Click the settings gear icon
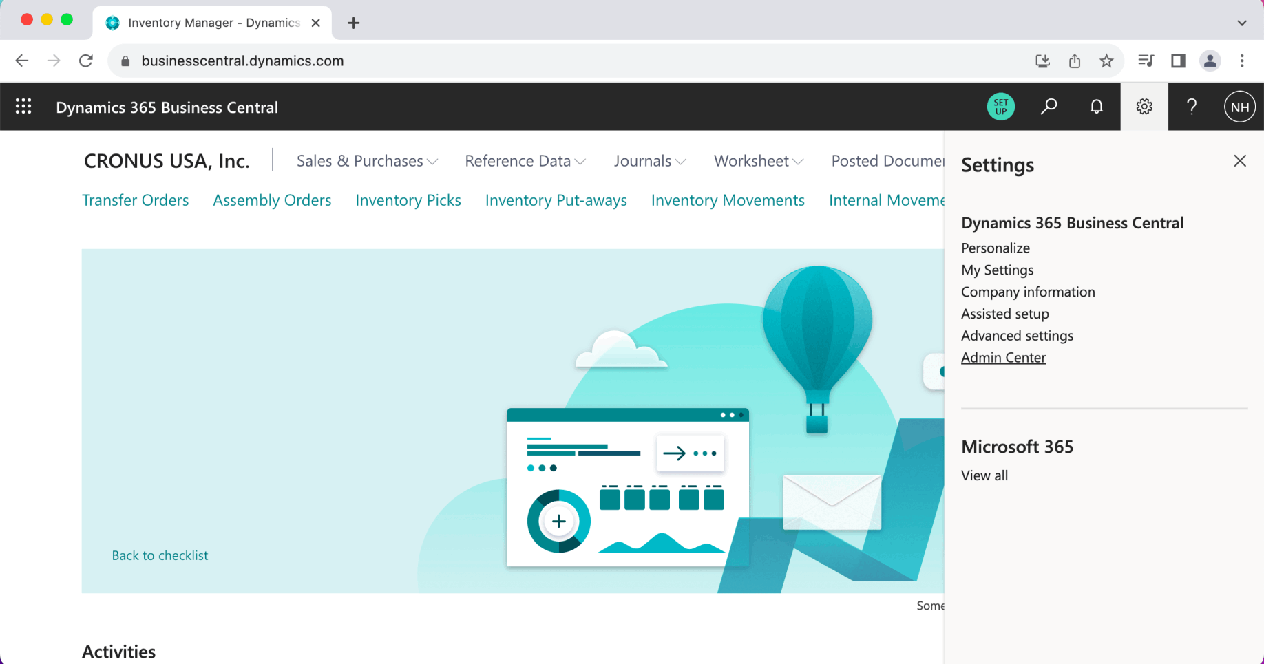 click(1144, 107)
